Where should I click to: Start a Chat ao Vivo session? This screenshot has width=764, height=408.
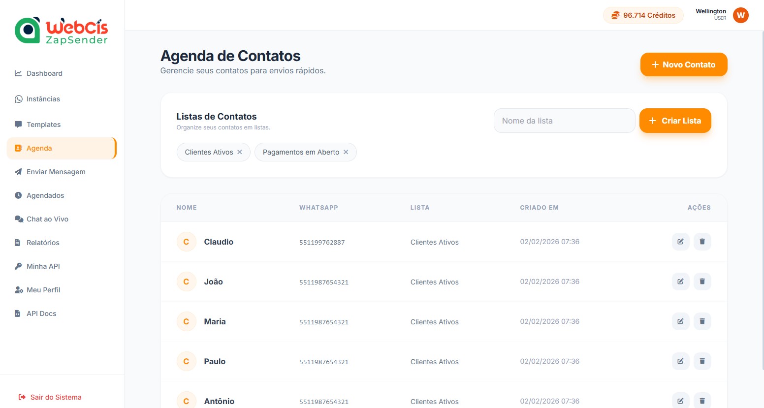pyautogui.click(x=47, y=219)
